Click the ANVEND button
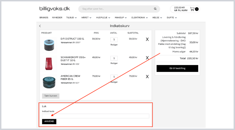This screenshot has width=235, height=130. point(49,121)
